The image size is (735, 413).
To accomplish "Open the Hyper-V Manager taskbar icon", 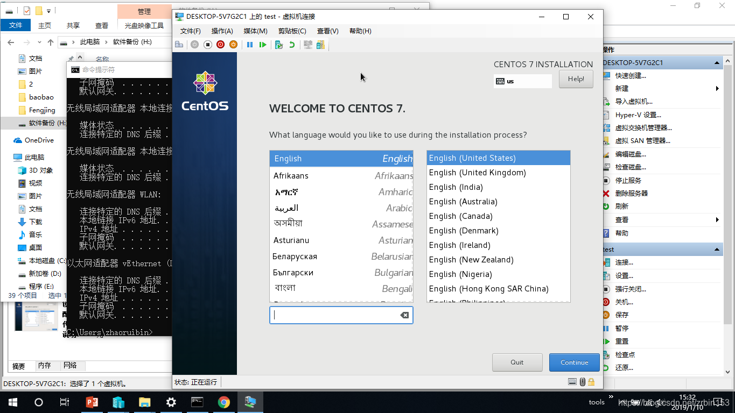I will pyautogui.click(x=118, y=402).
